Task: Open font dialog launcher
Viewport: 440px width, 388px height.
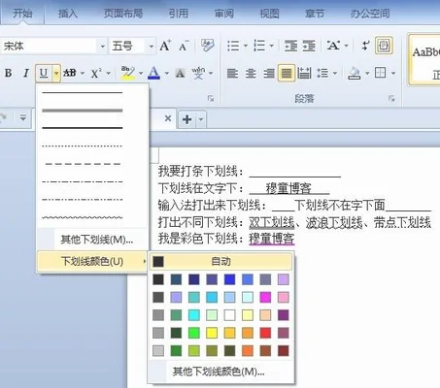Action: [211, 98]
